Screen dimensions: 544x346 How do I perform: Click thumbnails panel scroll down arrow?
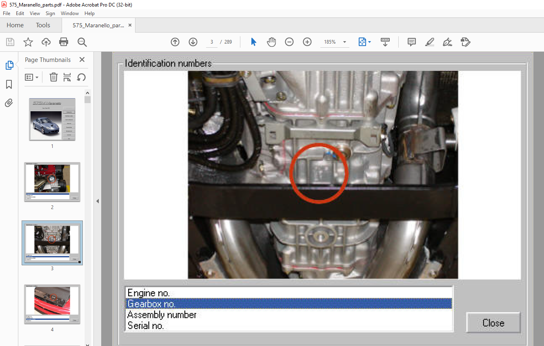(88, 344)
